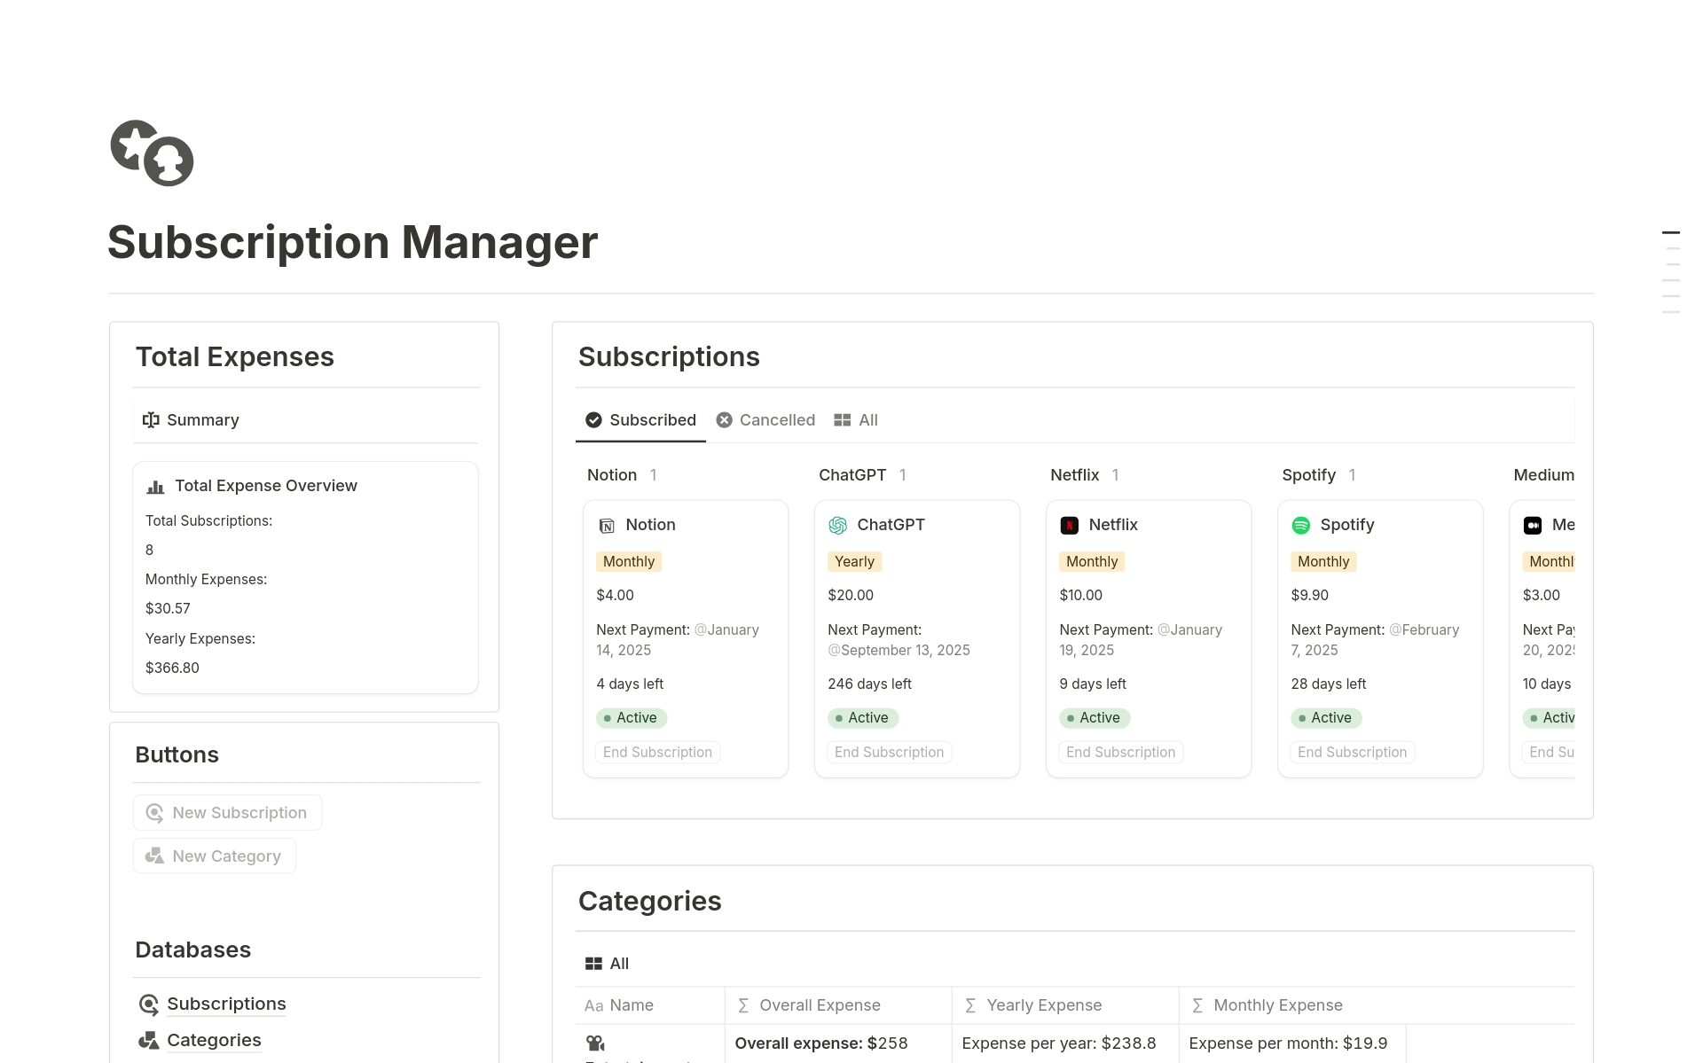Open the Monthly Expense column options
Viewport: 1703px width, 1063px height.
(x=1277, y=1004)
